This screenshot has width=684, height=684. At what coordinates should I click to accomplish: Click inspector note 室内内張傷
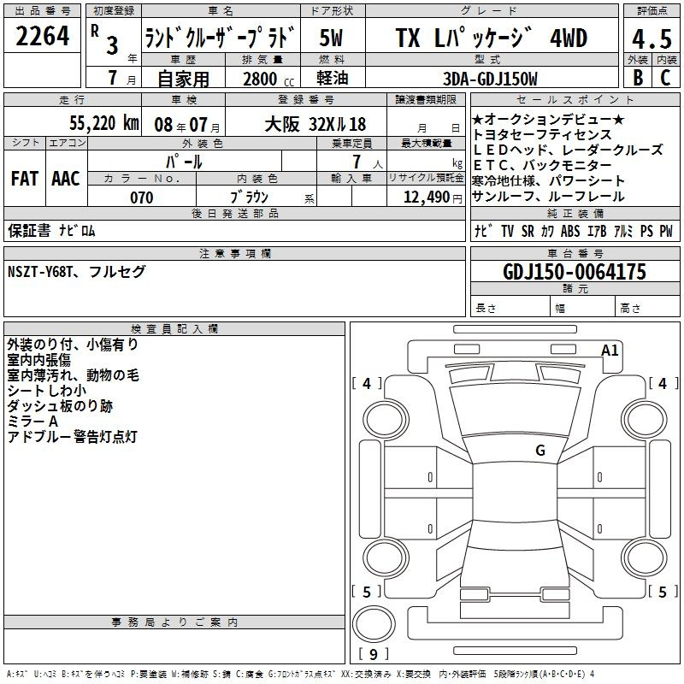tap(38, 360)
